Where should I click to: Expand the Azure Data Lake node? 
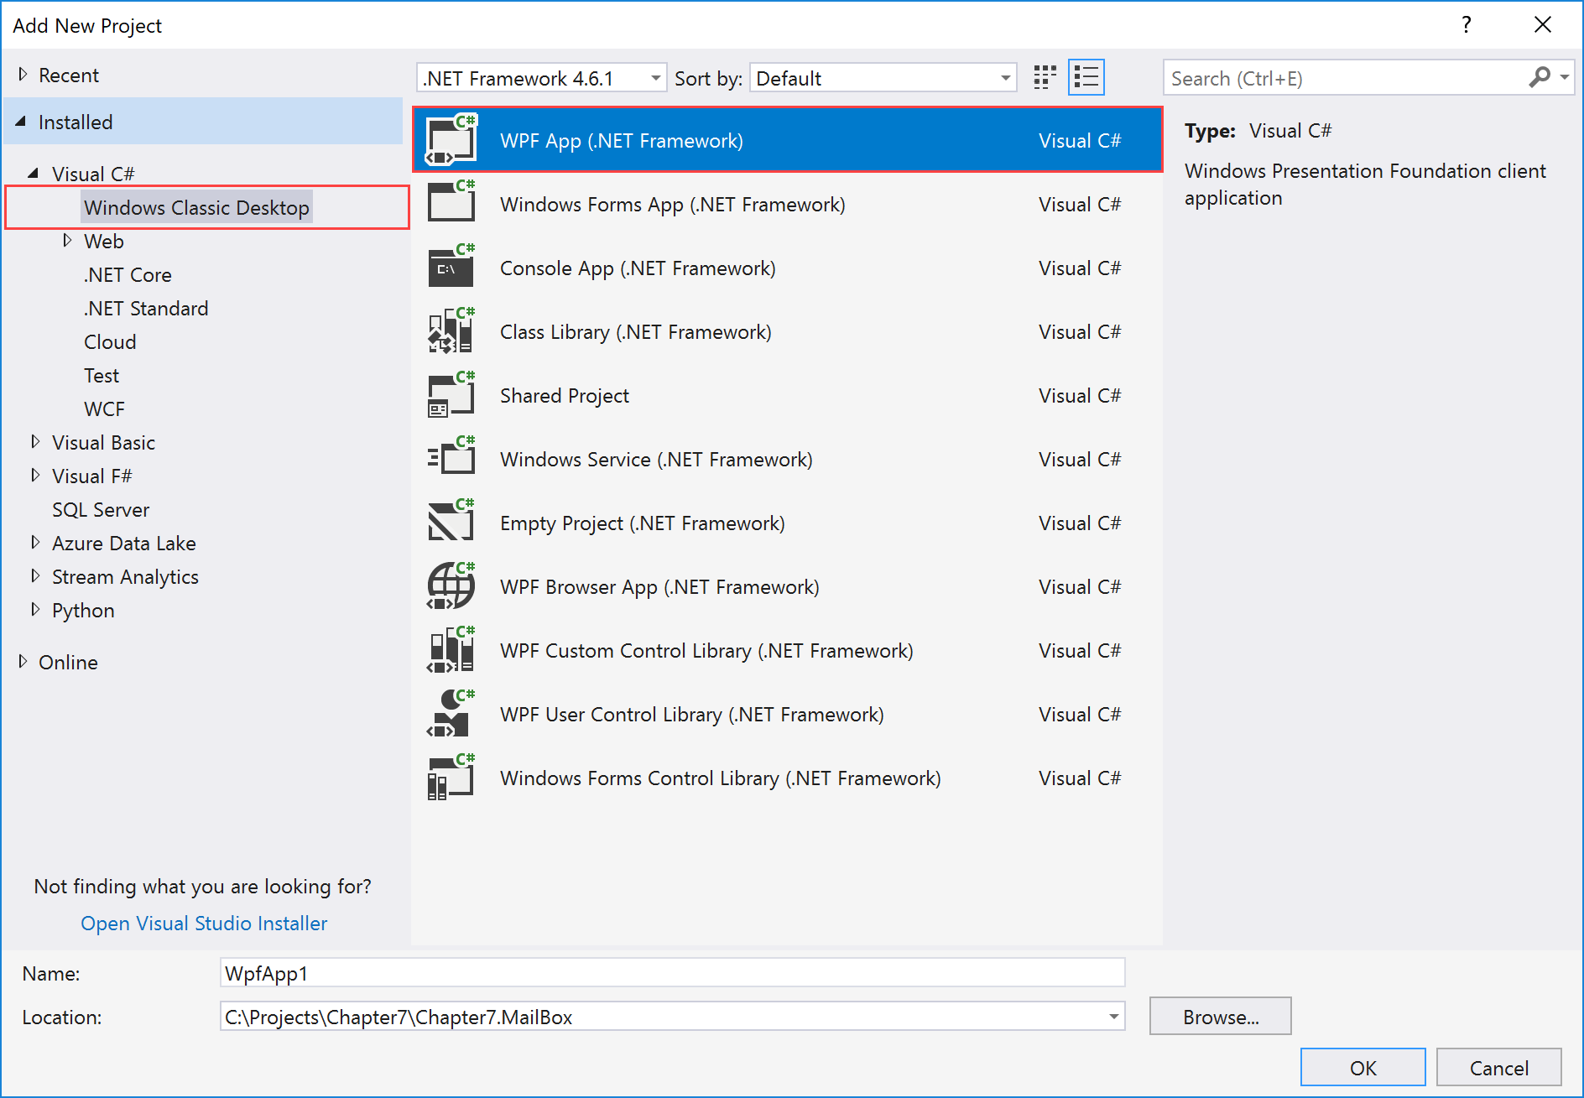[x=35, y=543]
